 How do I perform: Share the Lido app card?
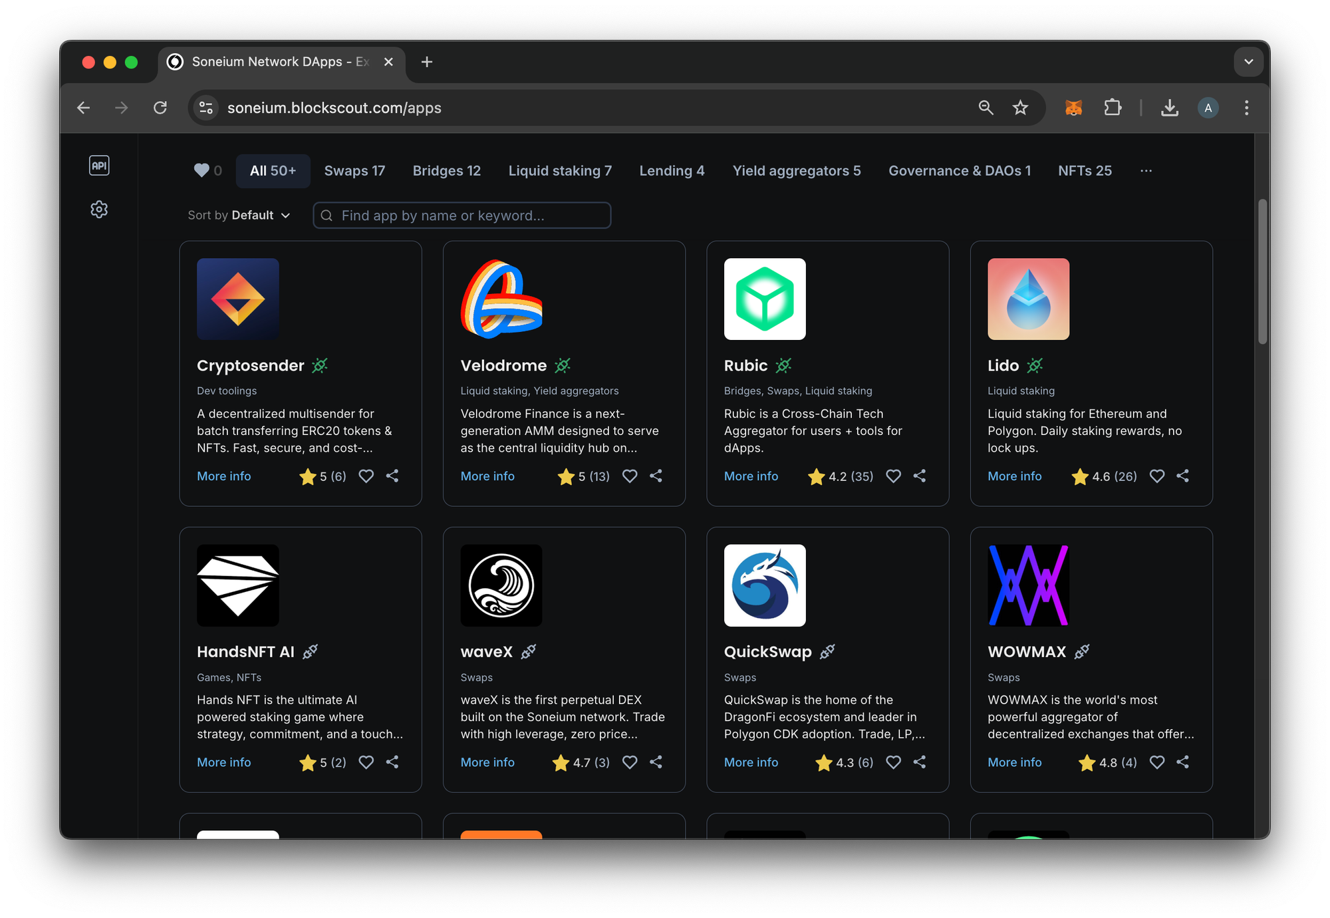[1182, 476]
